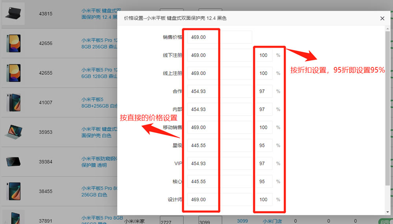Viewport: 393px width, 224px height.
Task: Set 内部 discount percentage field
Action: coord(264,109)
